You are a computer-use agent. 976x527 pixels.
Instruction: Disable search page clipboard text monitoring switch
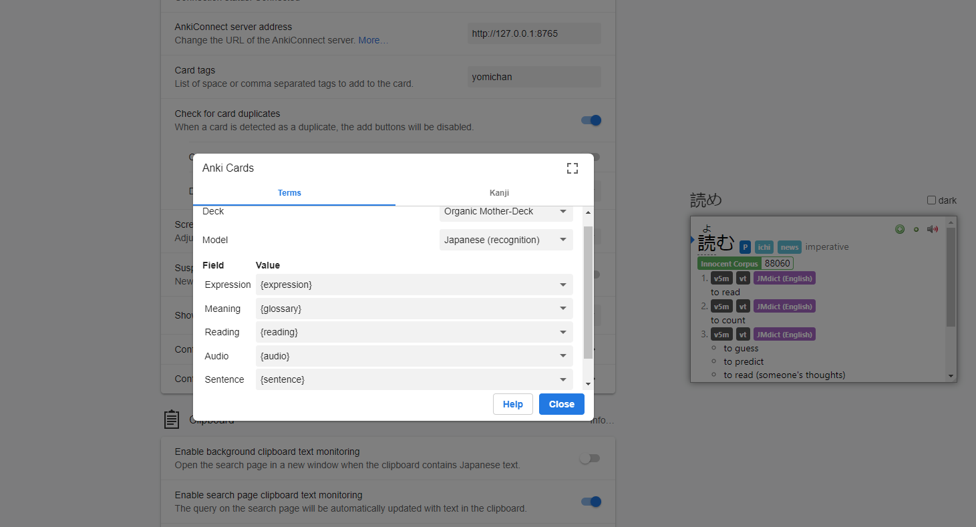pos(591,502)
